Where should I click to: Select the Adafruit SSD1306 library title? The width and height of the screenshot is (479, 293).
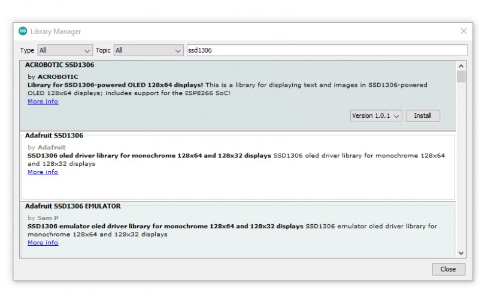(54, 135)
